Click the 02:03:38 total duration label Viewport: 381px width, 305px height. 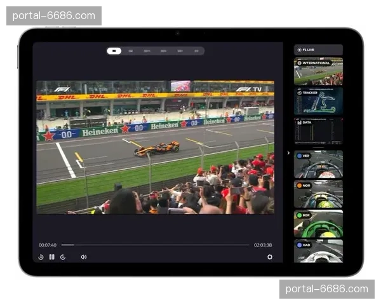click(263, 245)
